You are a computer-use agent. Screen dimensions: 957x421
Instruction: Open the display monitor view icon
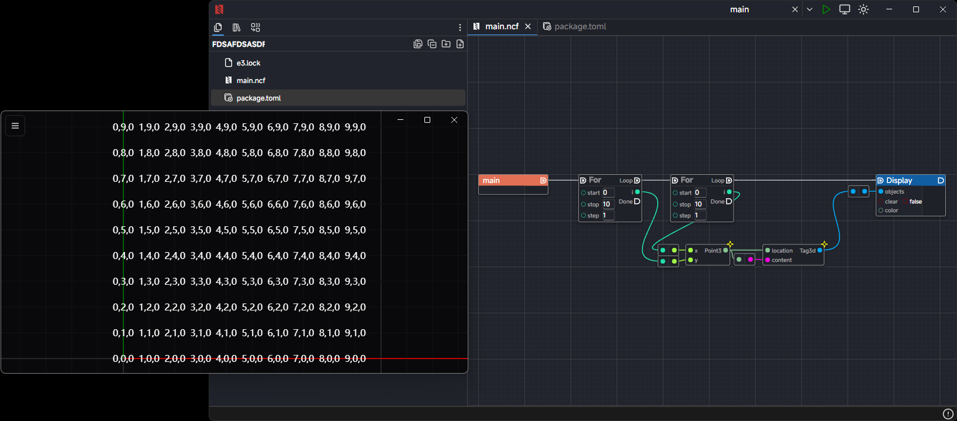point(844,9)
